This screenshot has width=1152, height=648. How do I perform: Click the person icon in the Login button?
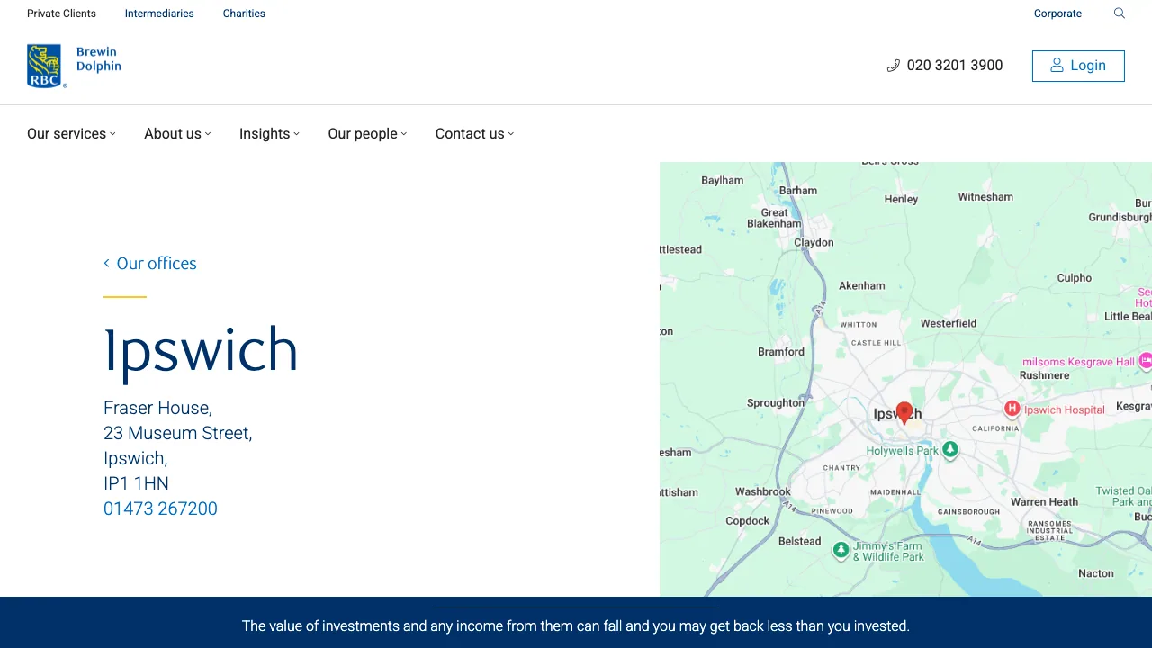pyautogui.click(x=1056, y=65)
